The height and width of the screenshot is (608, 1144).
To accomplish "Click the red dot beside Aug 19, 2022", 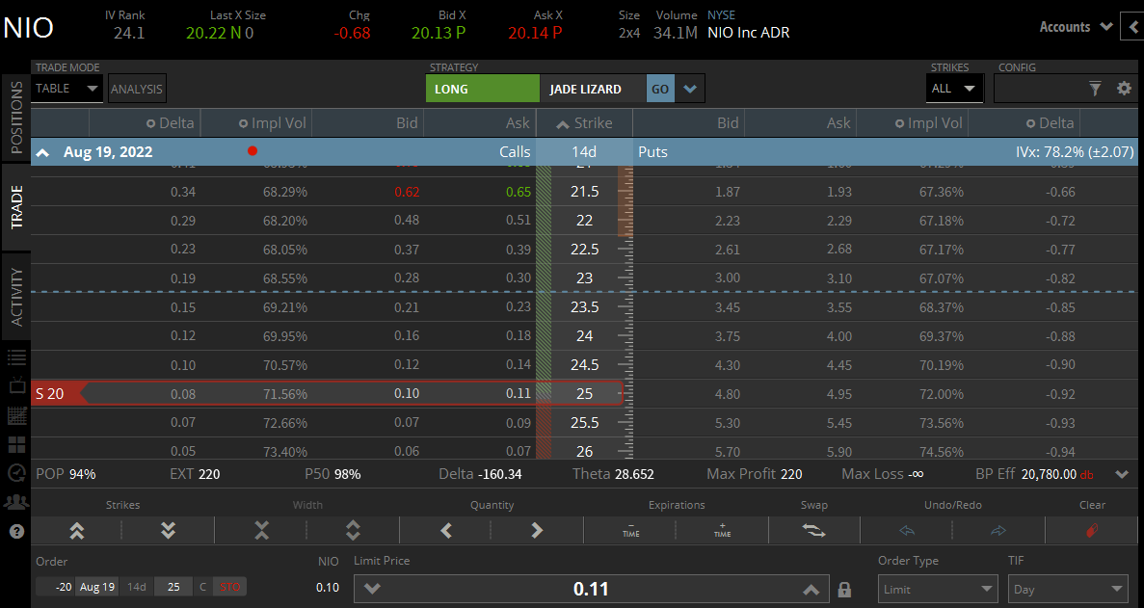I will 253,151.
